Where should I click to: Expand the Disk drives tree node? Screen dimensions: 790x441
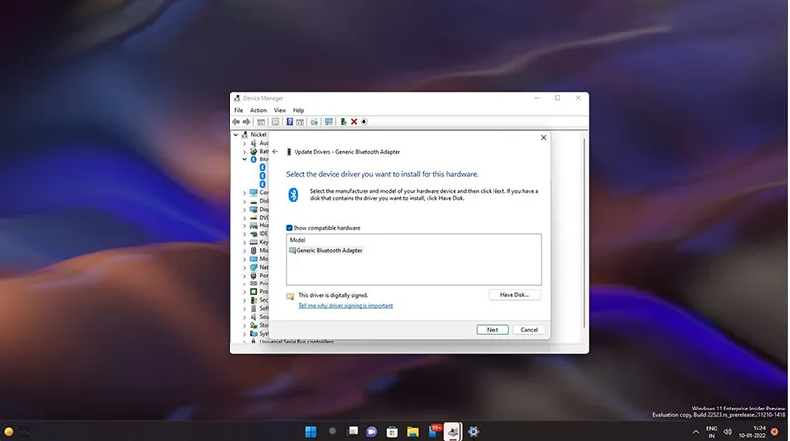(245, 201)
